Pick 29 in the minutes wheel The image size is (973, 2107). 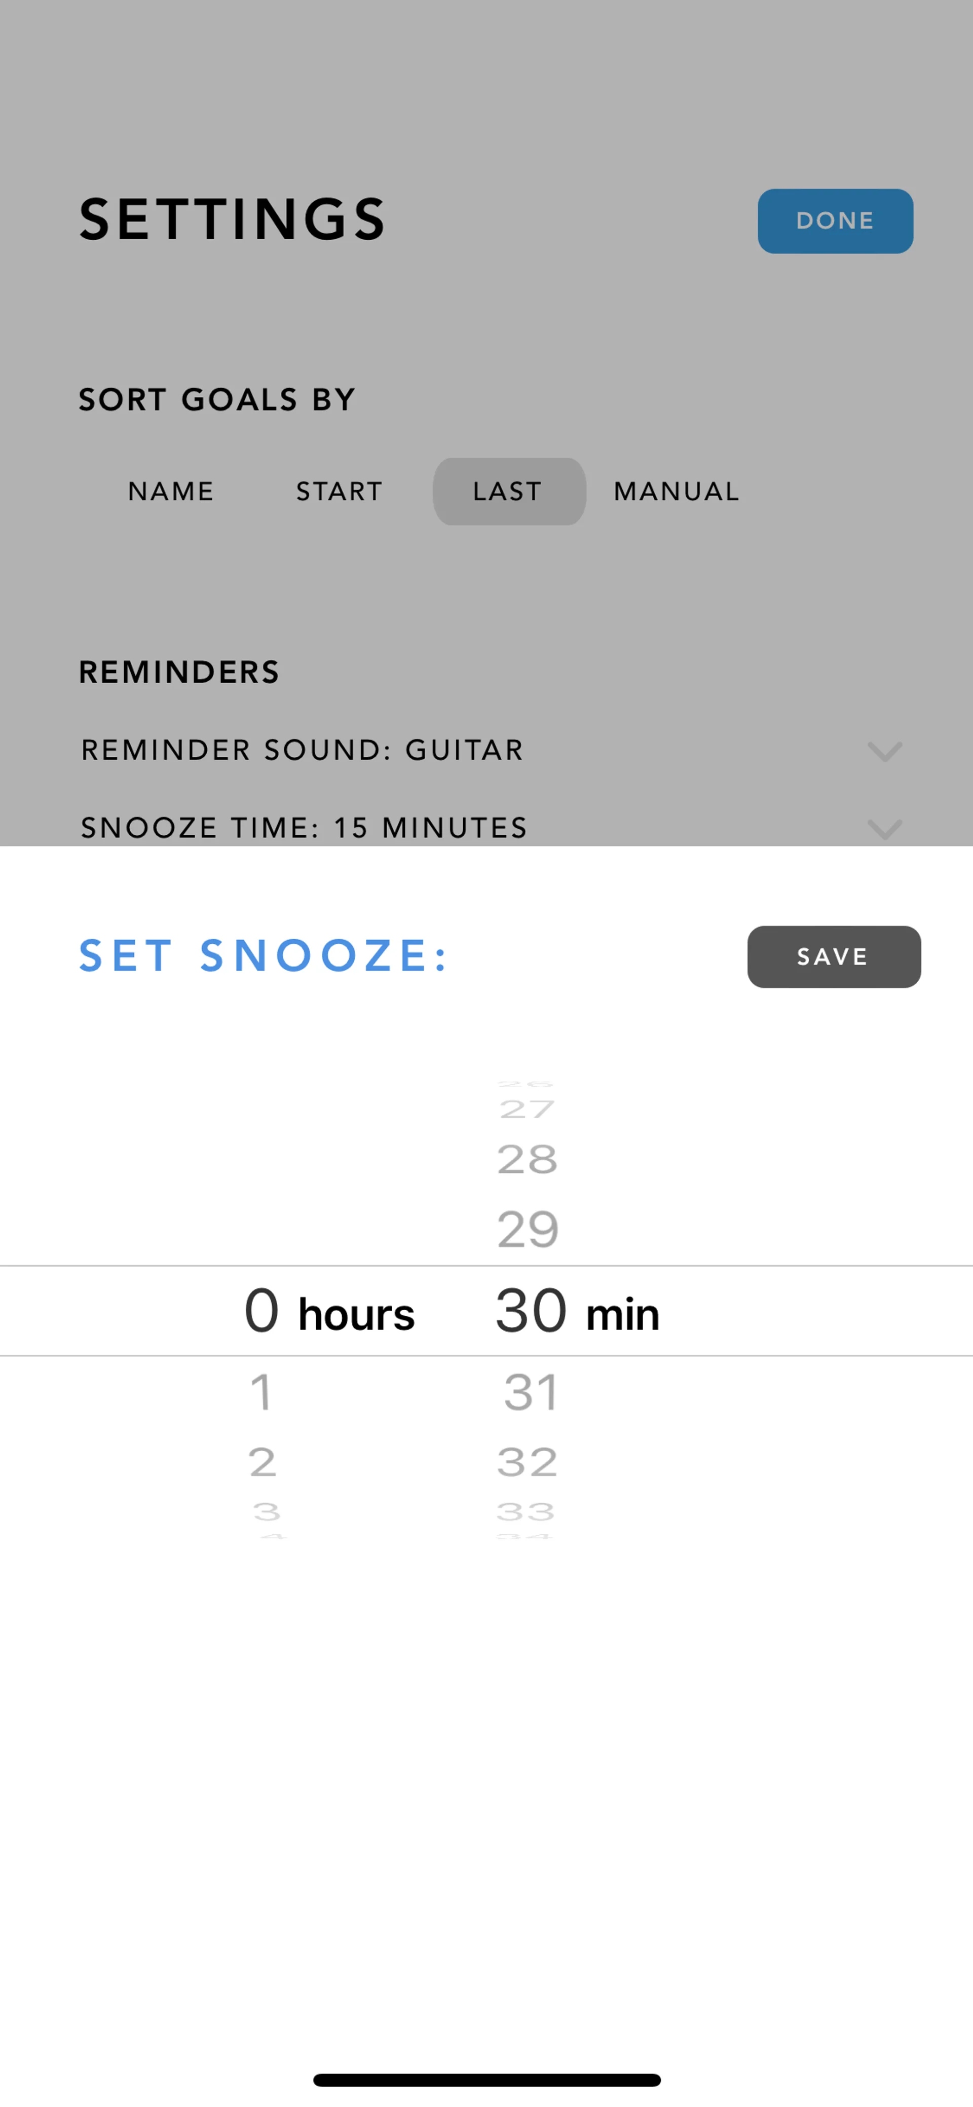click(x=528, y=1229)
